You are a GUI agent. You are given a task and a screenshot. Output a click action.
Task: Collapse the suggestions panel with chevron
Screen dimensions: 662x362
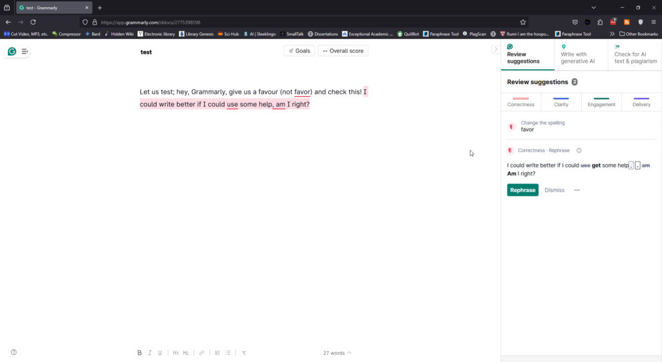pos(496,49)
